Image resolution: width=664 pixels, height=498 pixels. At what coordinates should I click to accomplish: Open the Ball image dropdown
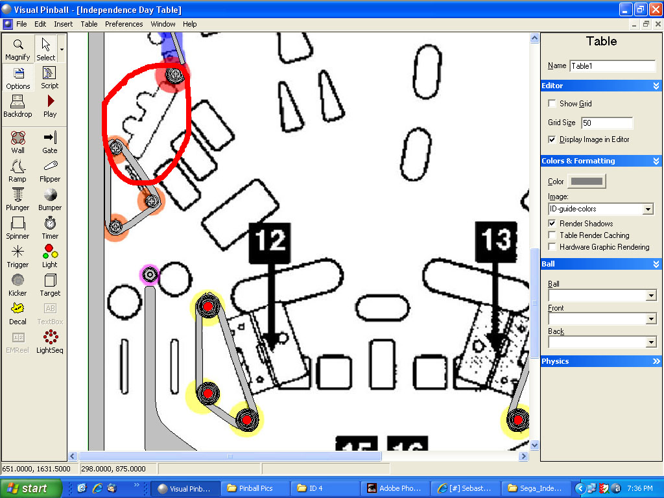[651, 296]
